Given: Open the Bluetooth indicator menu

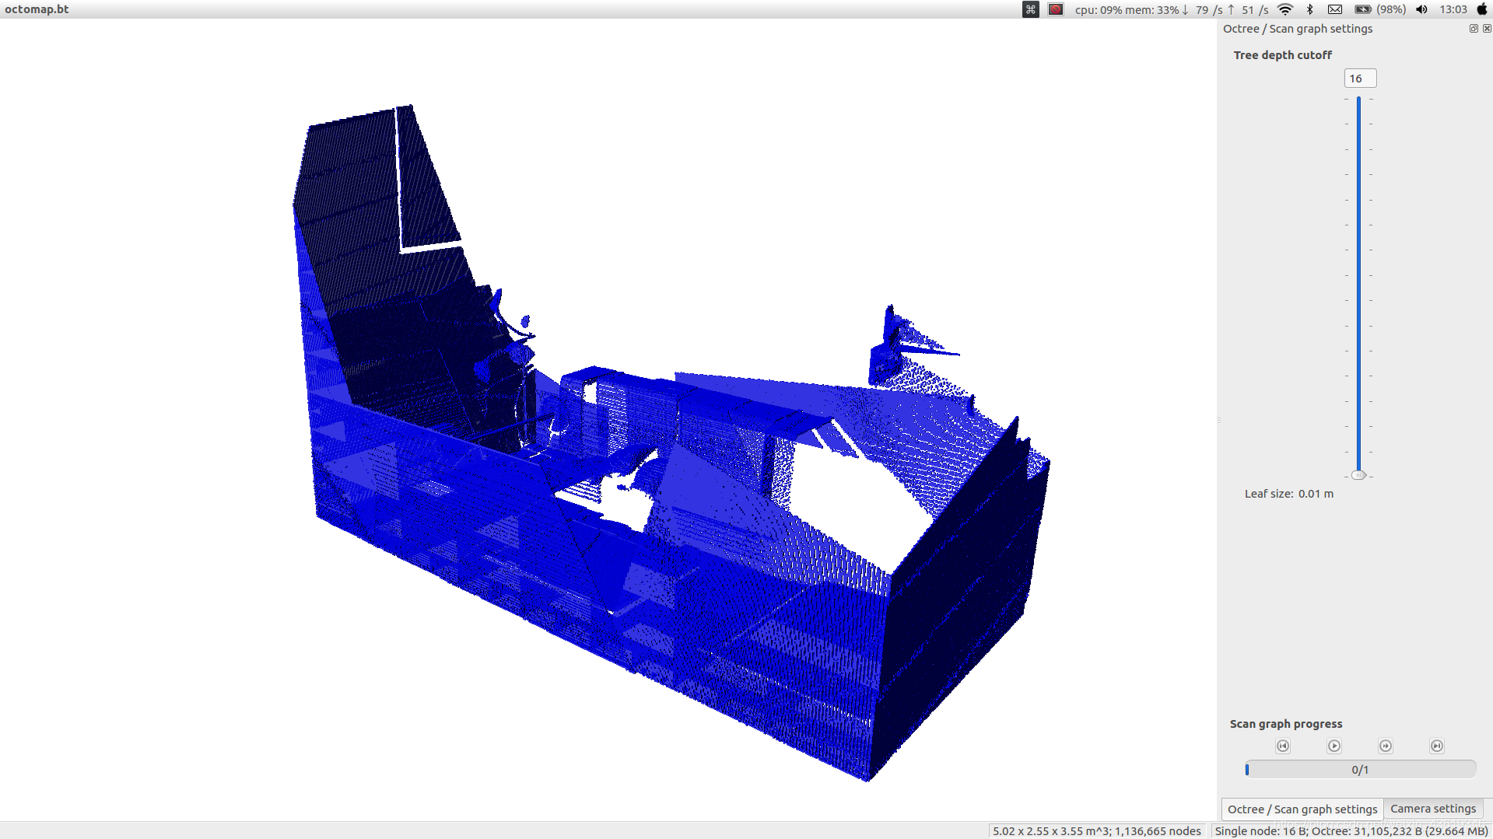Looking at the screenshot, I should [x=1310, y=9].
